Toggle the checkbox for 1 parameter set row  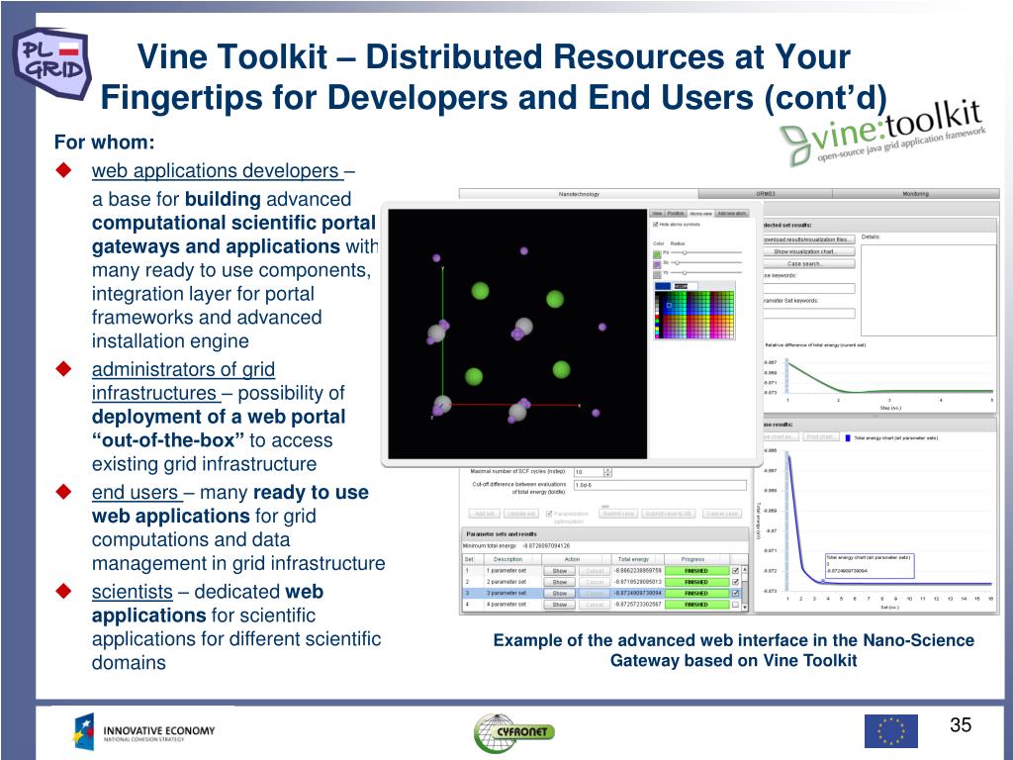(x=735, y=571)
